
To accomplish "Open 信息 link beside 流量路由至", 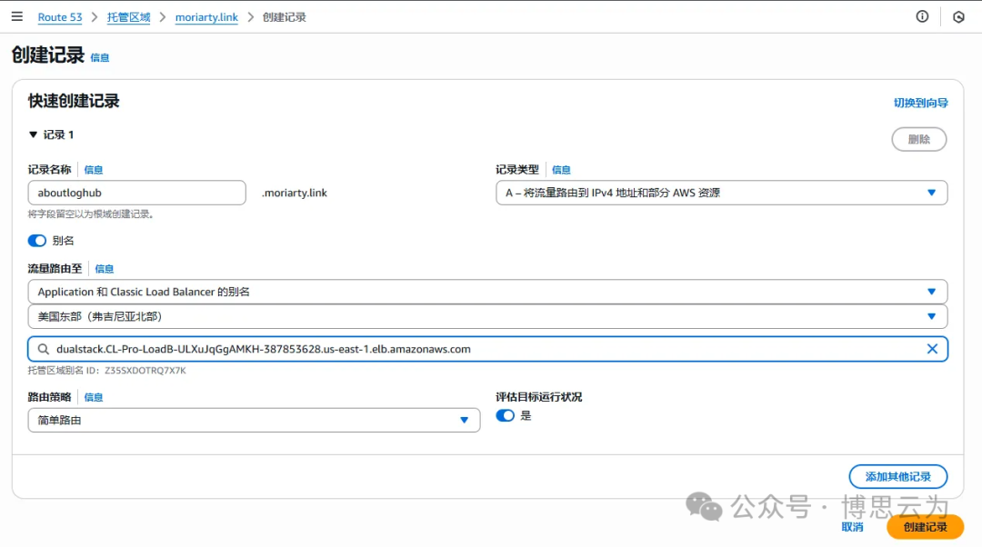I will pyautogui.click(x=104, y=269).
